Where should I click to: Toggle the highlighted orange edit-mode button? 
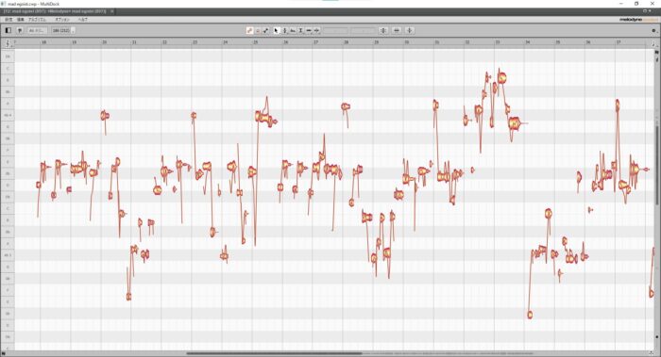pos(249,31)
